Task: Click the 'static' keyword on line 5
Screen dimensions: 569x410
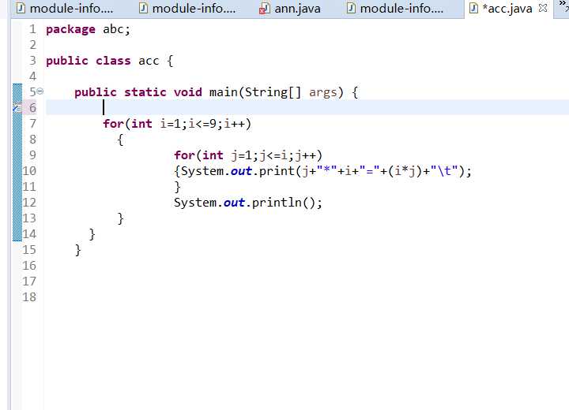Action: click(145, 92)
